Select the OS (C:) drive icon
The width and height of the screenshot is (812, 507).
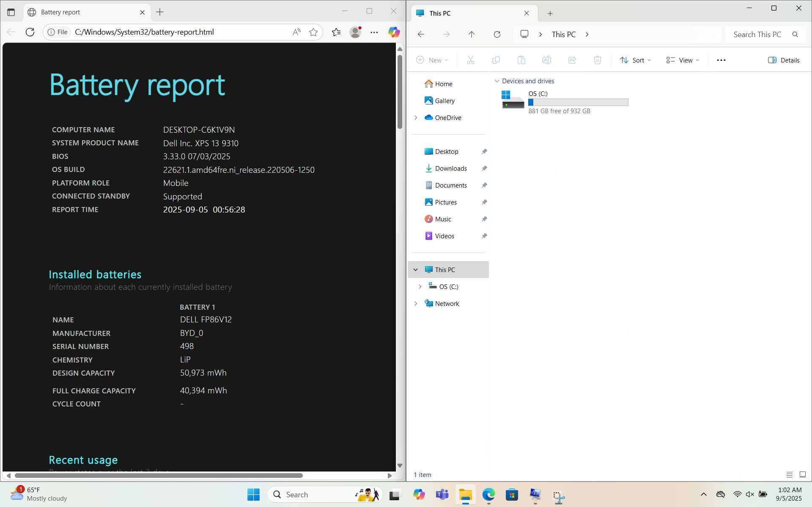pyautogui.click(x=513, y=100)
